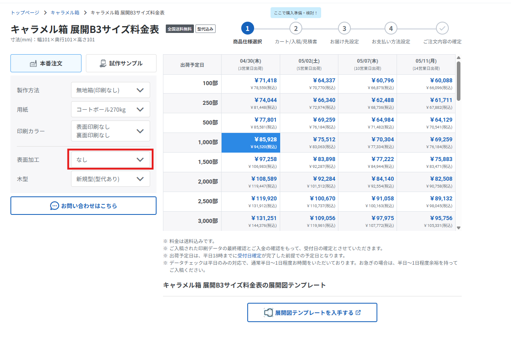The height and width of the screenshot is (351, 511).
Task: Select price ¥119,920 for 2,500部
Action: click(250, 202)
